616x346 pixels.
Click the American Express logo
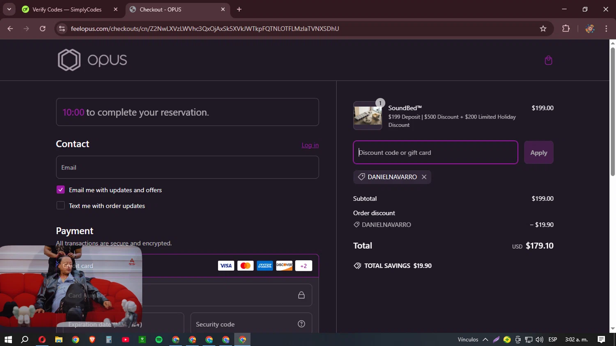[265, 266]
